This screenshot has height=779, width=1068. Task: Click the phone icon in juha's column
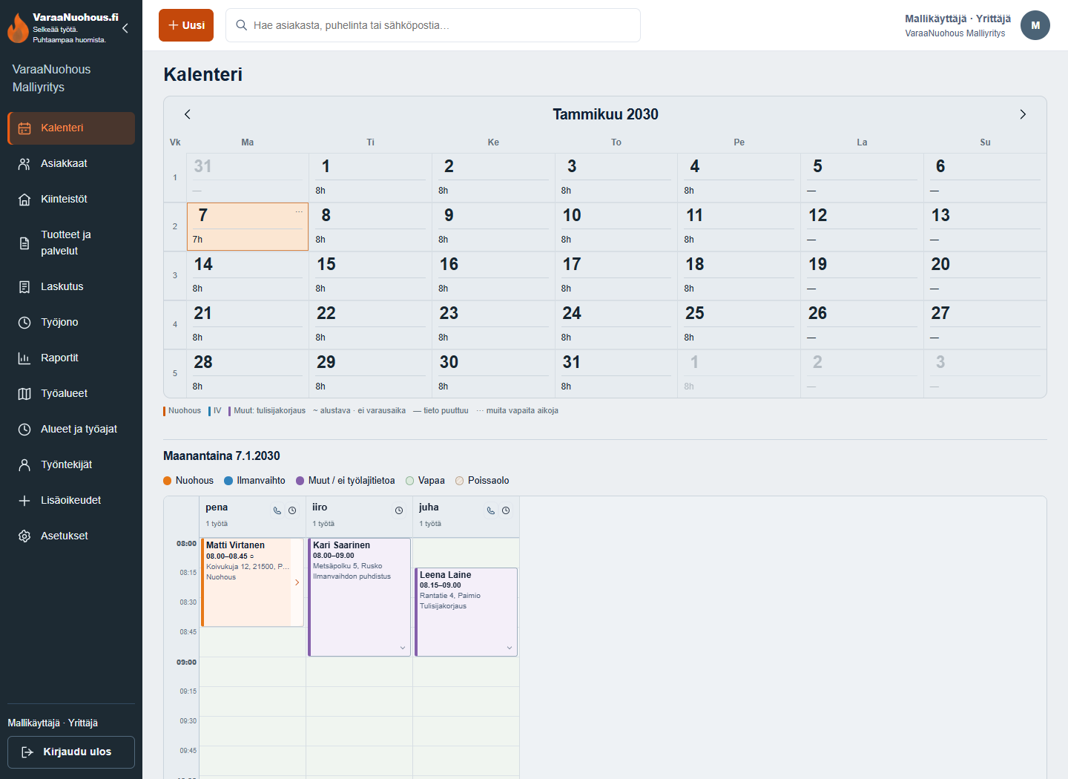pyautogui.click(x=491, y=510)
